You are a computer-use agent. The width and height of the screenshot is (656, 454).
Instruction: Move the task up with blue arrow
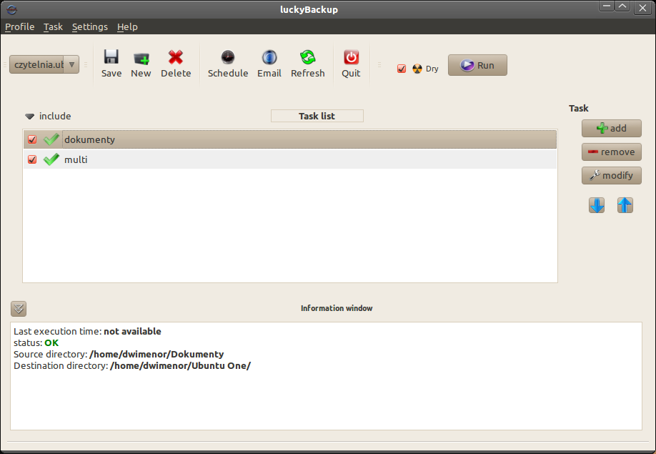click(x=625, y=205)
